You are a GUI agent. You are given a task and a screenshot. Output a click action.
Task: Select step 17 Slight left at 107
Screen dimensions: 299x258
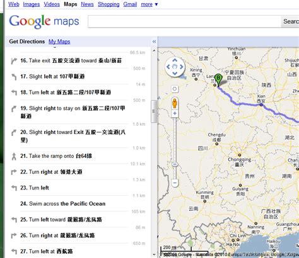coord(52,77)
